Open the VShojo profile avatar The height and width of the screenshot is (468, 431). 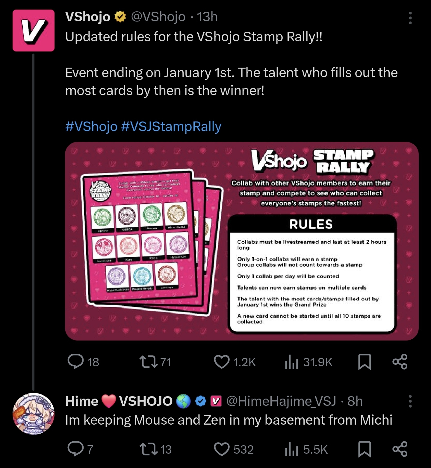[34, 31]
